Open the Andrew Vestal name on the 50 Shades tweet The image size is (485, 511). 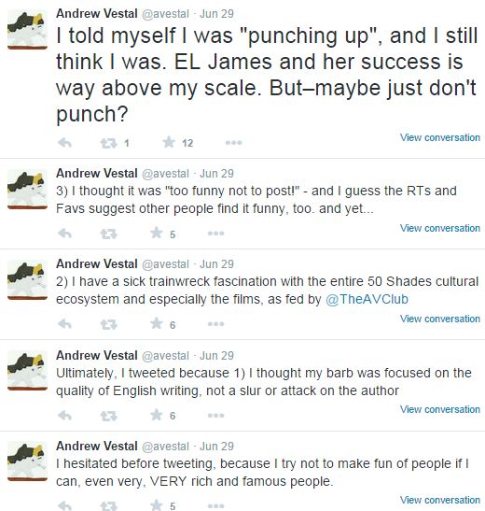97,263
